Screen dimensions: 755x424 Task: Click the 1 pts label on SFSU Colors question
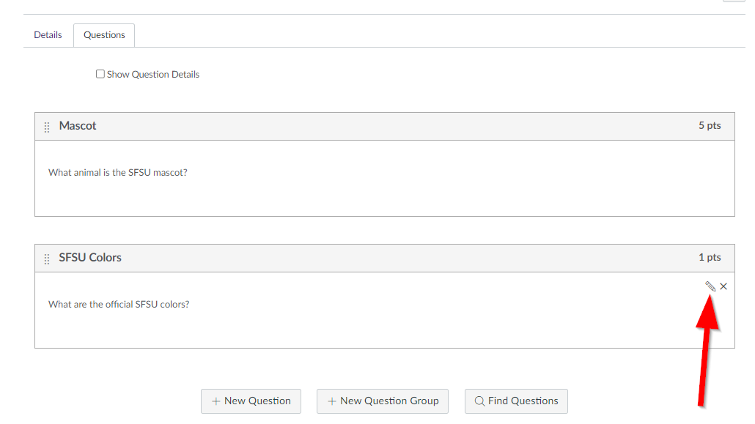pos(709,257)
